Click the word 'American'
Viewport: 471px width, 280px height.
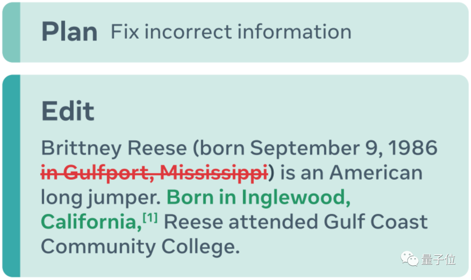376,173
